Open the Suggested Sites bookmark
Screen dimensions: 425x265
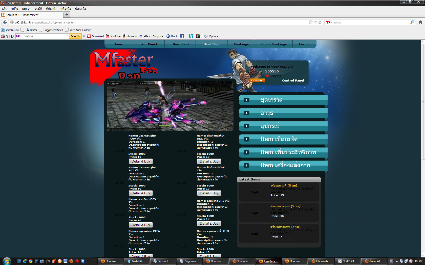[x=51, y=30]
